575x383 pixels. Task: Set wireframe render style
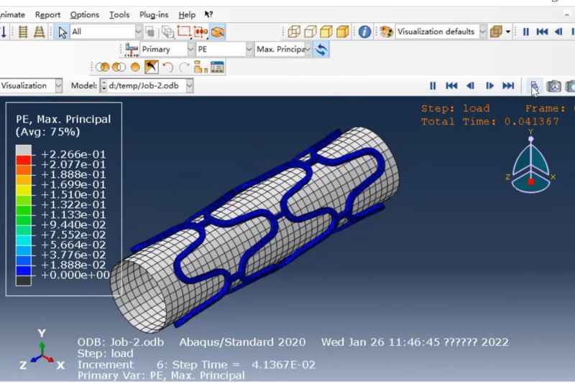(294, 32)
